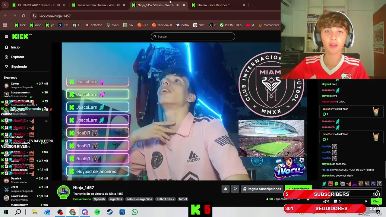Mute audio on Ninja_1457 tab
Screen dimensions: 386x217
(178, 5)
